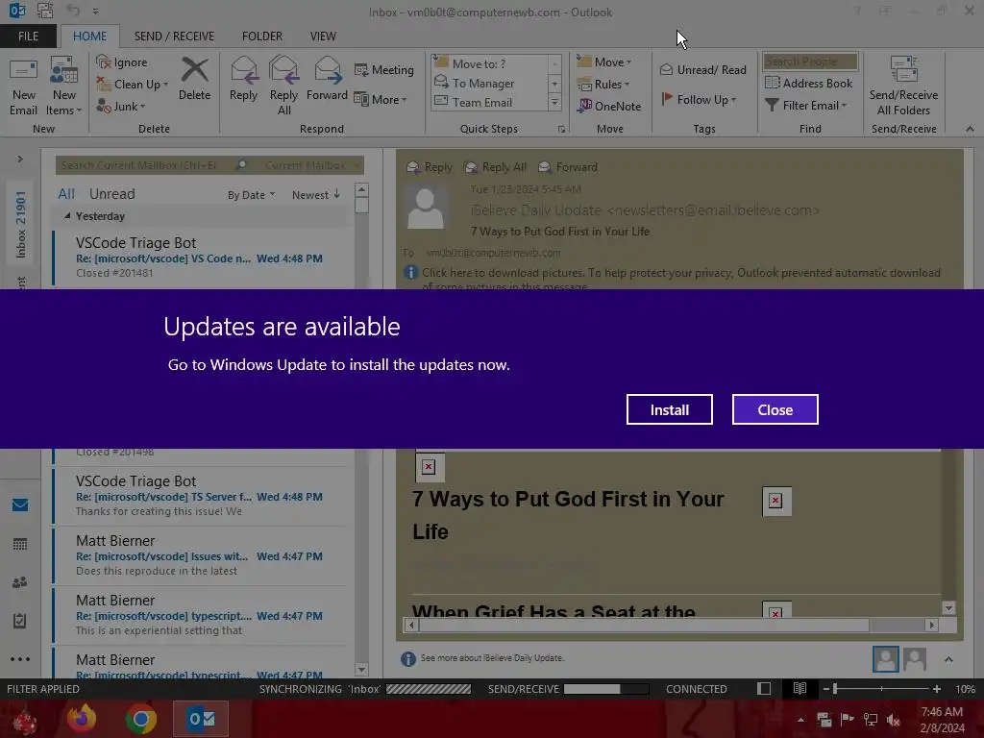Viewport: 984px width, 738px height.
Task: Open the New Items menu
Action: [64, 86]
